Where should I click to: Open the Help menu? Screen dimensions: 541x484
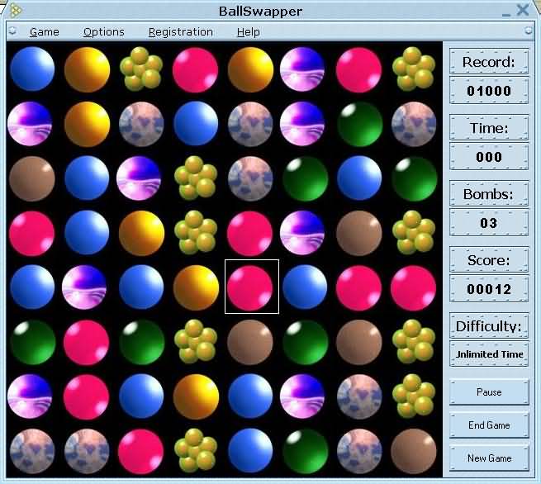(x=248, y=32)
